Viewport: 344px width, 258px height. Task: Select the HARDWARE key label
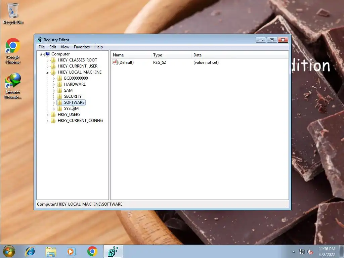coord(75,84)
